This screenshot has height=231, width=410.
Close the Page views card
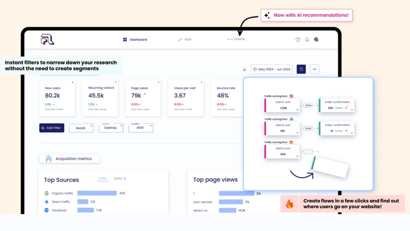pos(158,82)
